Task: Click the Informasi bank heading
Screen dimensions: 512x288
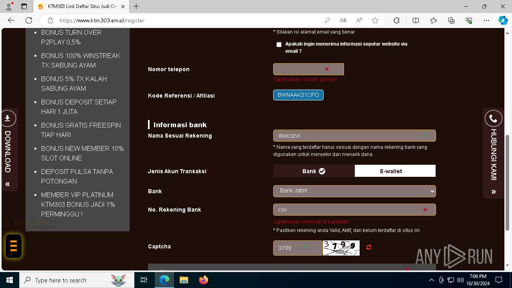Action: click(x=180, y=125)
